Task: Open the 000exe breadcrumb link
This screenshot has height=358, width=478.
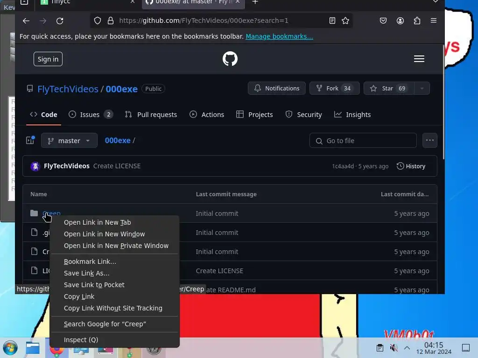Action: (118, 140)
